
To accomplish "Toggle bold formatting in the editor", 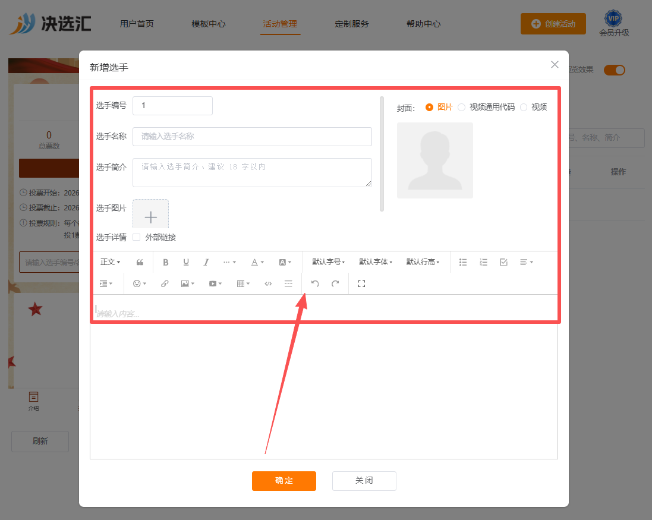I will [165, 262].
